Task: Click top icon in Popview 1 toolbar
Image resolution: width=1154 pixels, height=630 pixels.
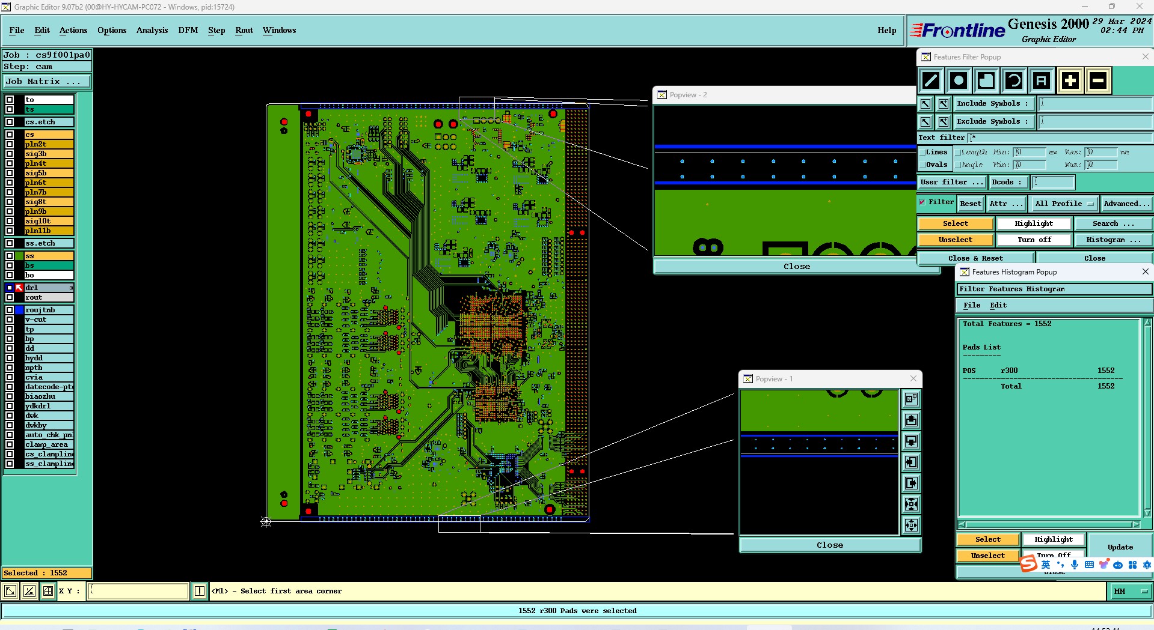Action: click(x=912, y=399)
